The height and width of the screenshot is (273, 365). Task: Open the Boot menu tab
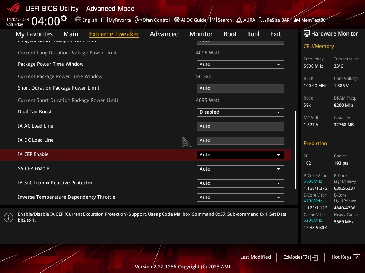tap(230, 34)
